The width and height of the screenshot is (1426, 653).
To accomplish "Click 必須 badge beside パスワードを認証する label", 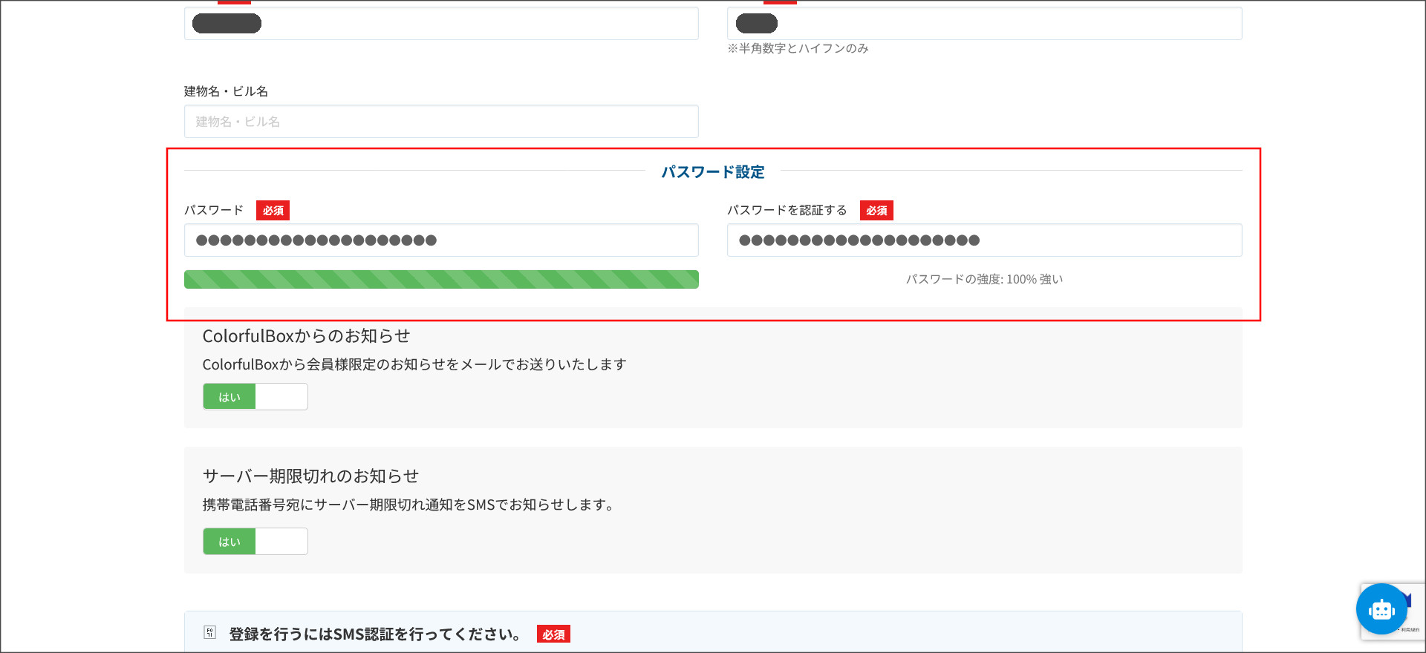I will 876,211.
